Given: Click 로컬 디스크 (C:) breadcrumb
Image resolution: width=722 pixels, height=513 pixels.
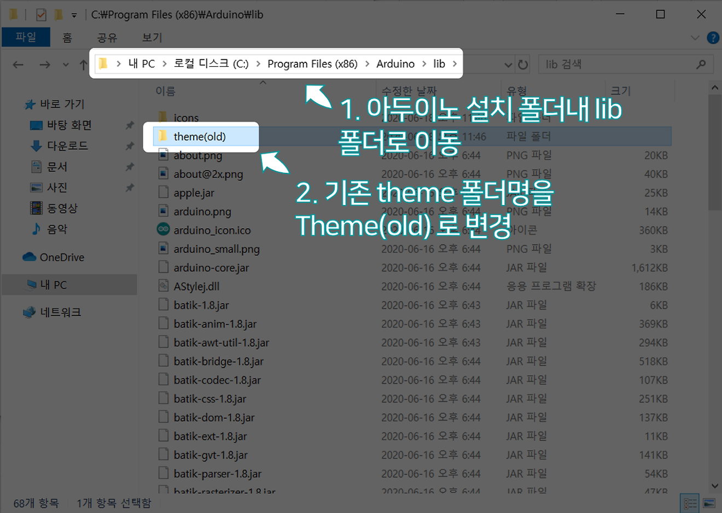Looking at the screenshot, I should (x=211, y=63).
